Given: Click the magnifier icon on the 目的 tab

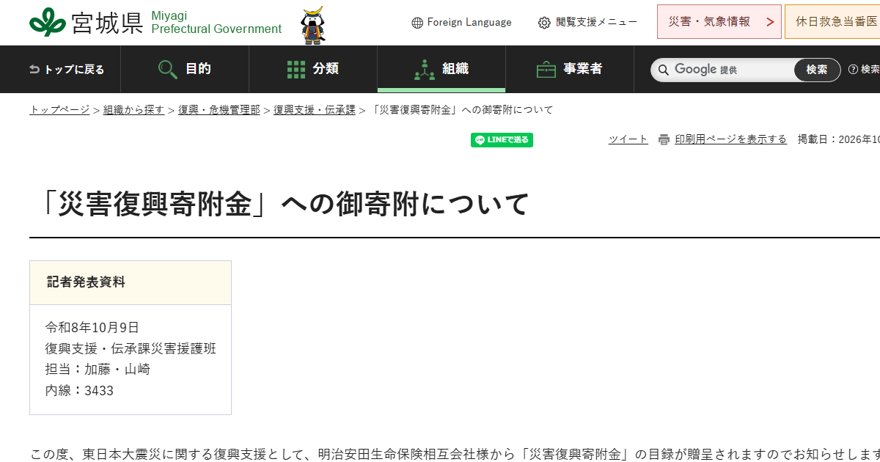Looking at the screenshot, I should point(168,69).
